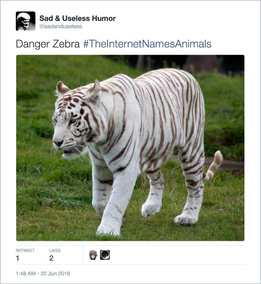261x284 pixels.
Task: Open the first liker's cartoon character avatar
Action: click(93, 255)
